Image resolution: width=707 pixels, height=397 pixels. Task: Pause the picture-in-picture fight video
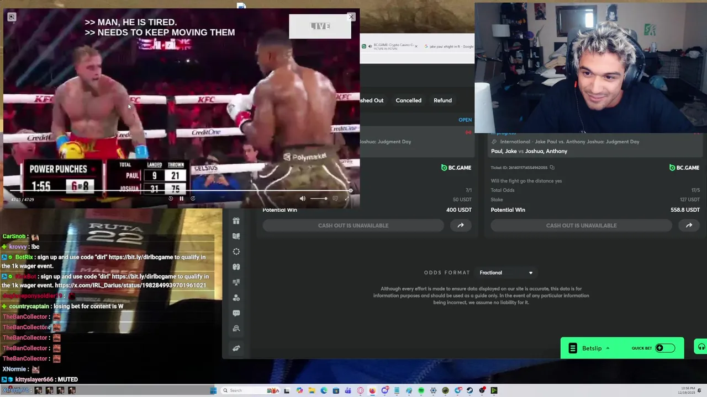[181, 198]
